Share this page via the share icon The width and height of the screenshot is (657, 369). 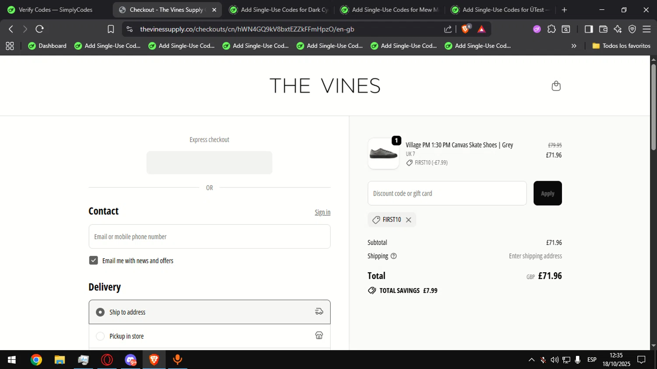448,29
